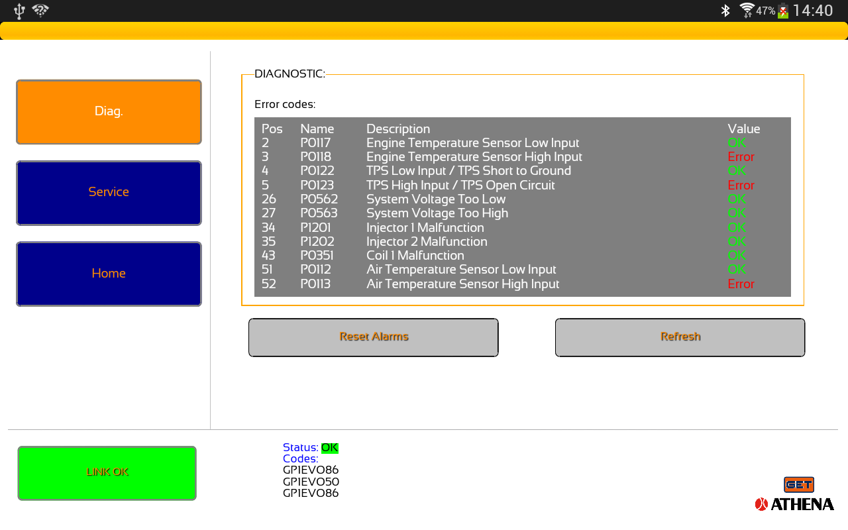This screenshot has width=848, height=530.
Task: Click the Error value for P0118
Action: click(741, 157)
